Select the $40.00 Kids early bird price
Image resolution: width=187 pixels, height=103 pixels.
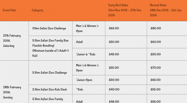point(114,89)
